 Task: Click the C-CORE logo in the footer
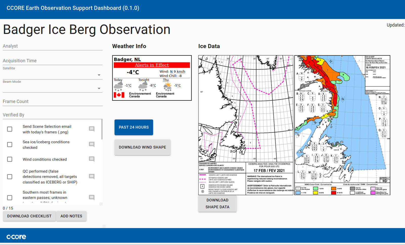(16, 236)
